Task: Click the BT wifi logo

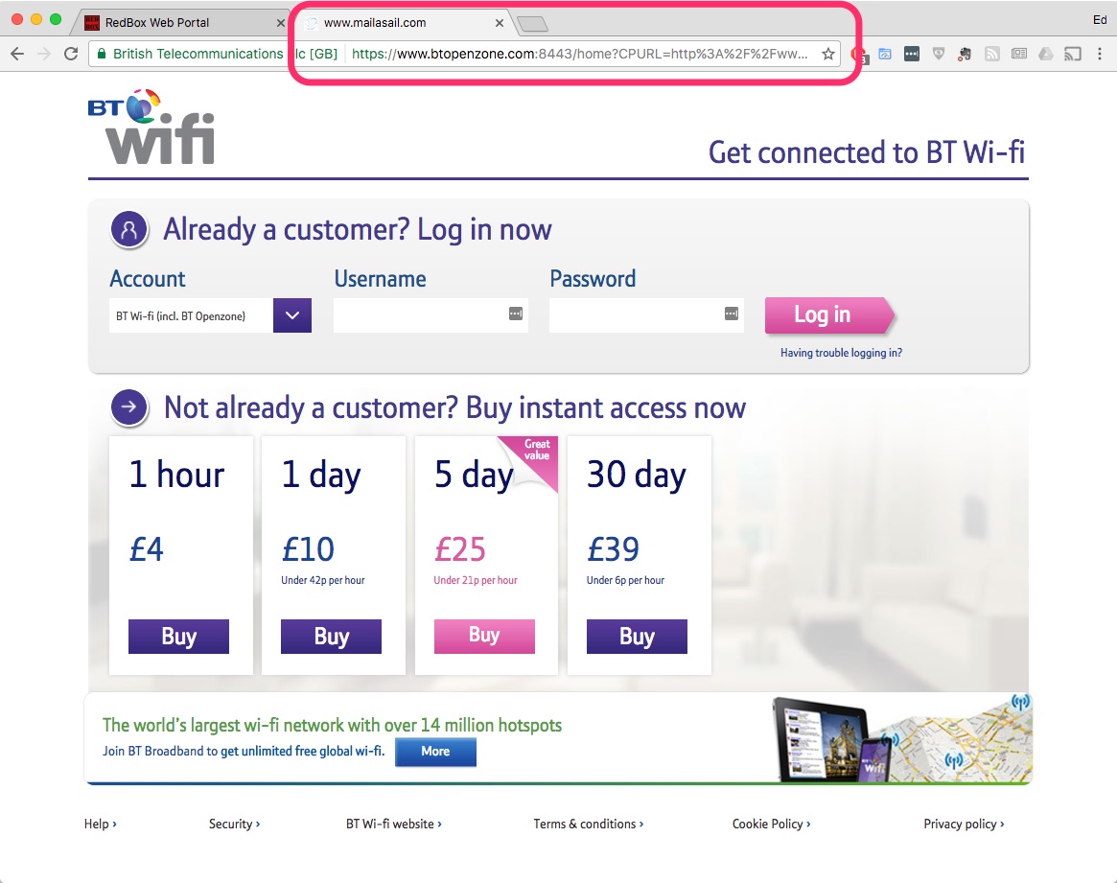Action: 151,127
